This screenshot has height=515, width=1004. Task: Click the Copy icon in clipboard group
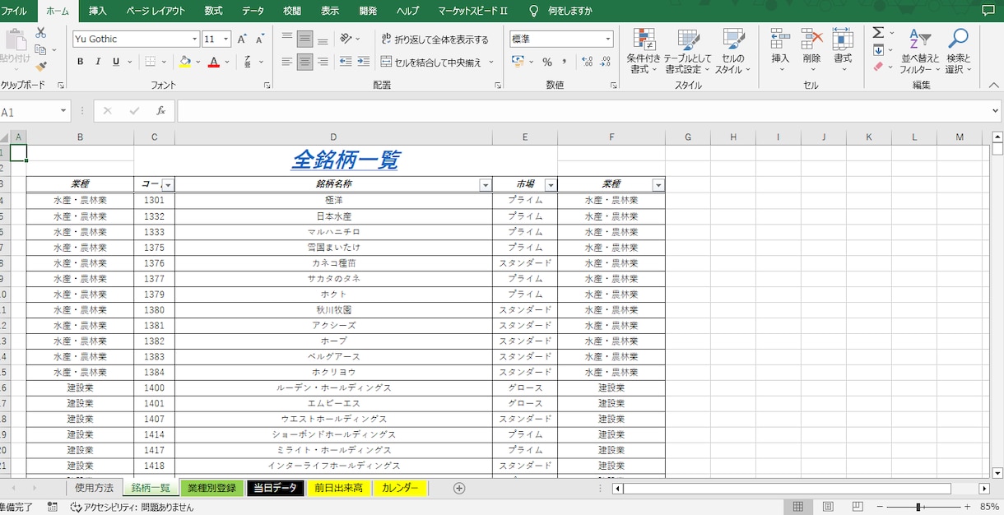[40, 50]
